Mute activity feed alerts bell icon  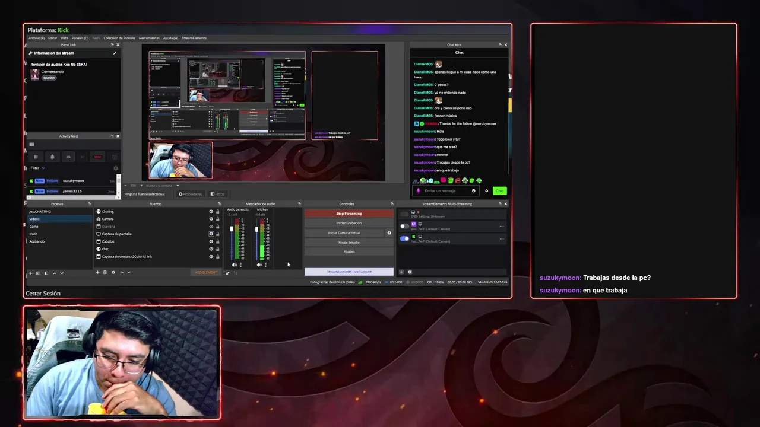tap(52, 157)
